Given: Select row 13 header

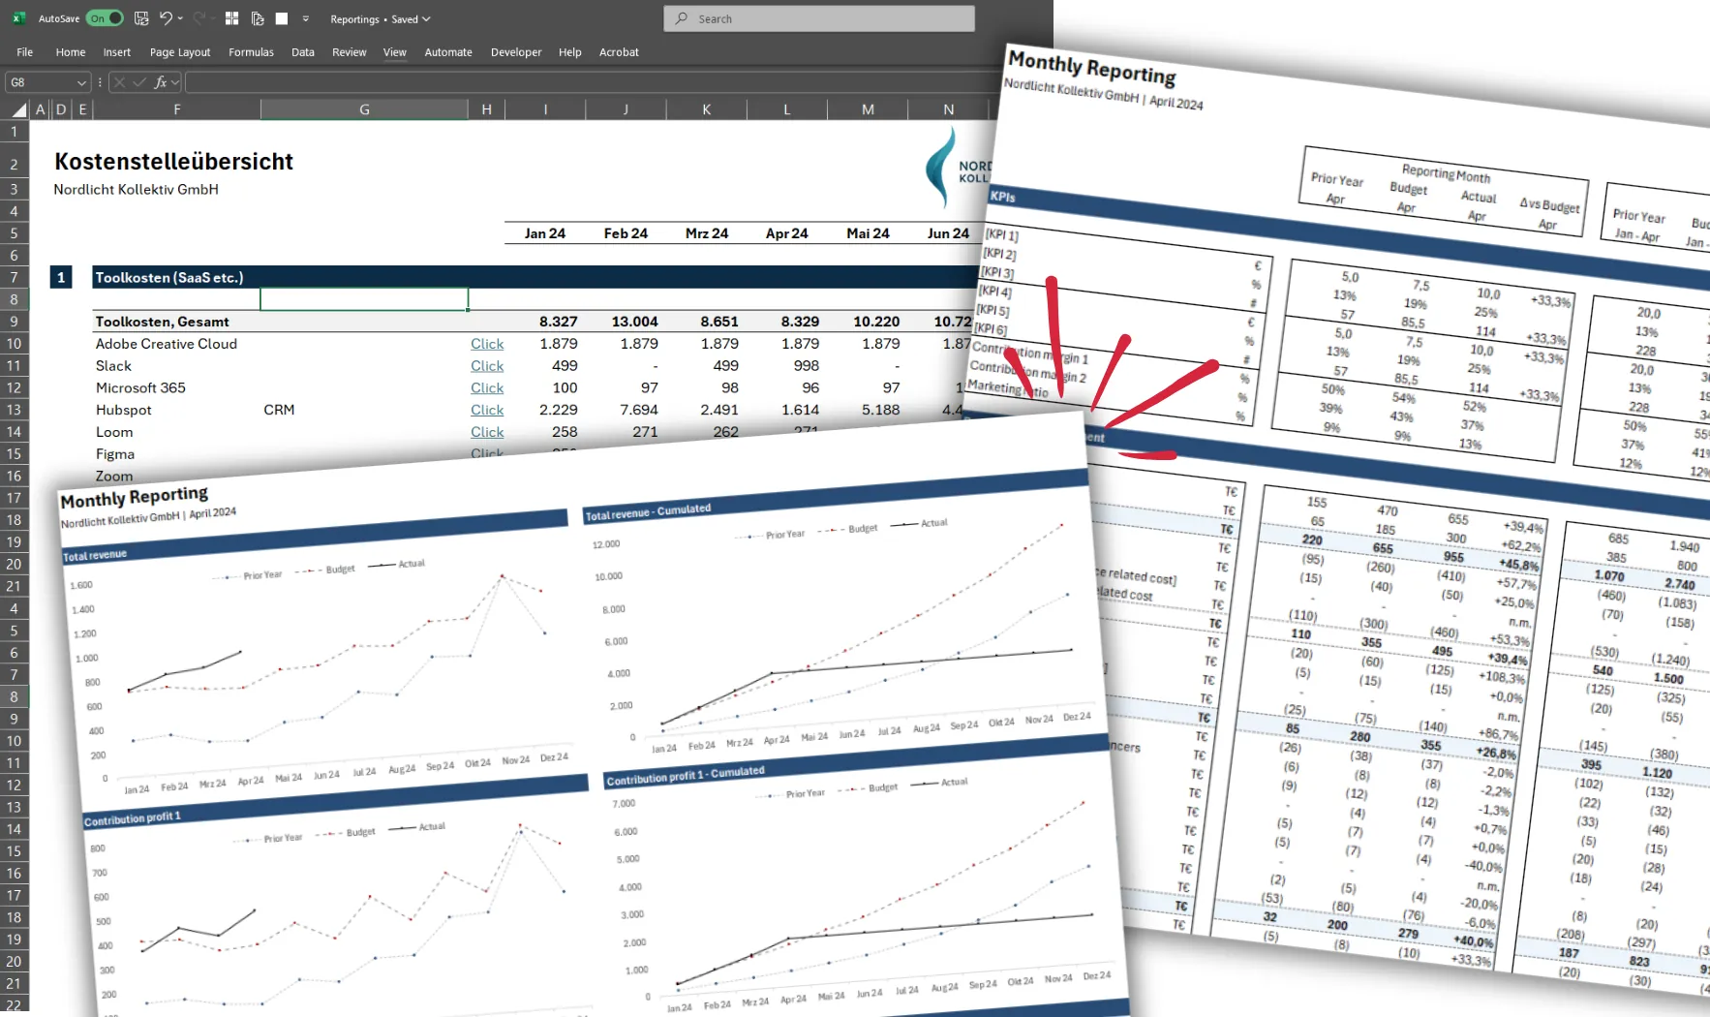Looking at the screenshot, I should click(x=15, y=410).
